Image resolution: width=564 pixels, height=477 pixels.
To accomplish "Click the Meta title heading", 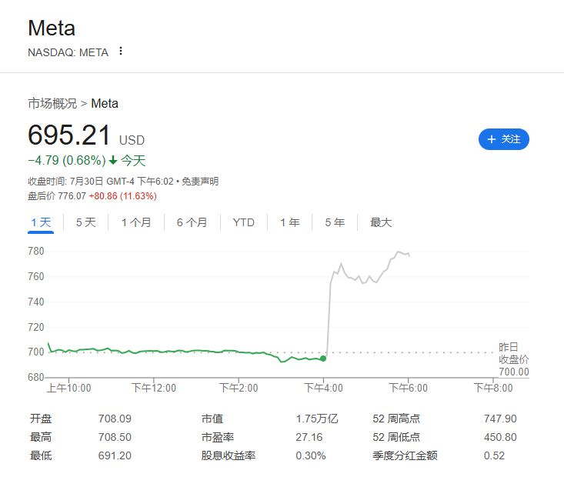I will pos(52,28).
